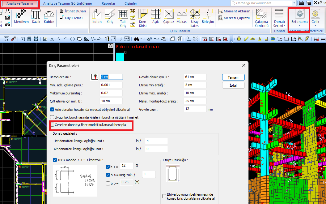This screenshot has width=326, height=204.
Task: Toggle 'TBDY madde 7.4.3.1 kontrolü' checkbox
Action: click(x=55, y=160)
